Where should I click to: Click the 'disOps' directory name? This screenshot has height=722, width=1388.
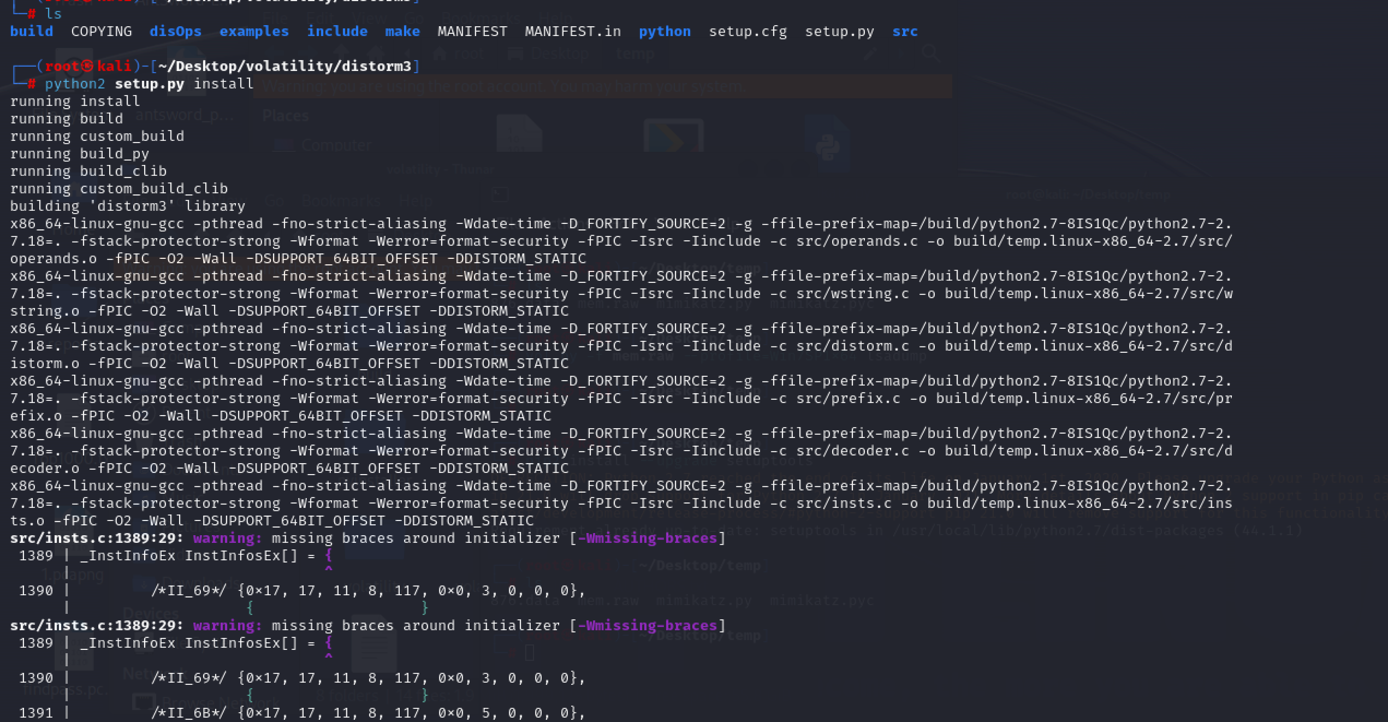point(175,32)
